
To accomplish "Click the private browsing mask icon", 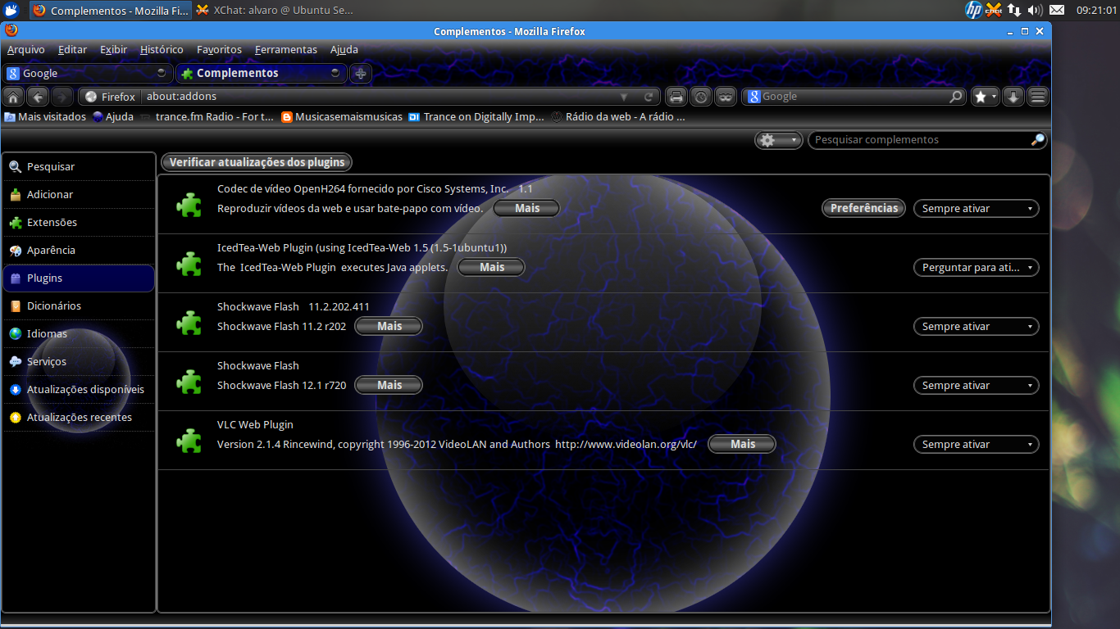I will tap(726, 97).
